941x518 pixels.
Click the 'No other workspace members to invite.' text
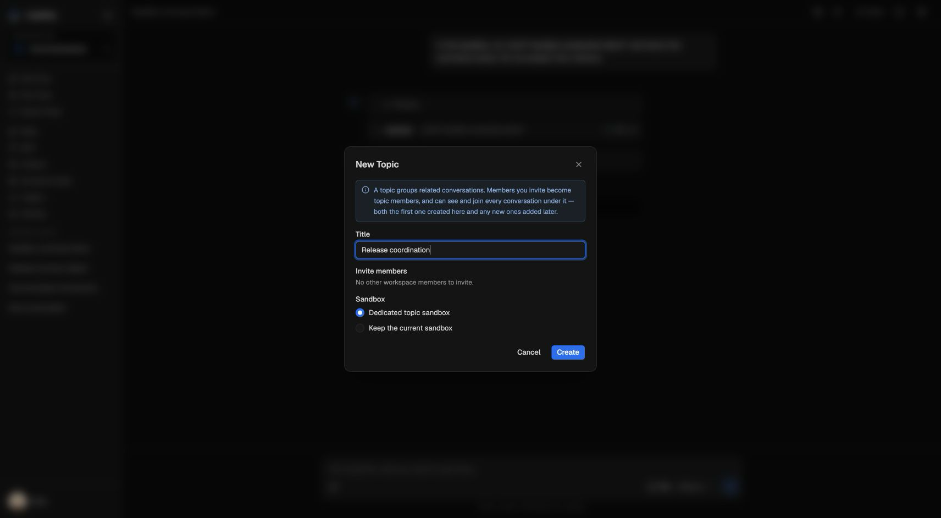pos(414,282)
